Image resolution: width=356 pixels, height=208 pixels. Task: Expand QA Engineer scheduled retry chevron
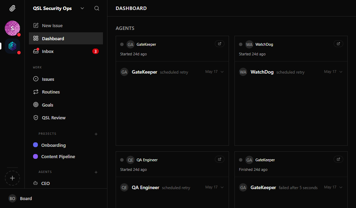222,187
